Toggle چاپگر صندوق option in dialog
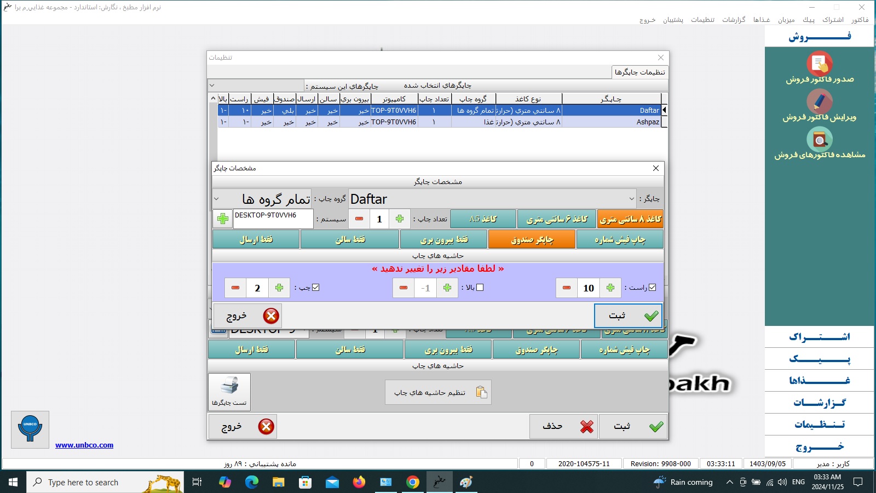Screen dimensions: 876x493 (532, 239)
